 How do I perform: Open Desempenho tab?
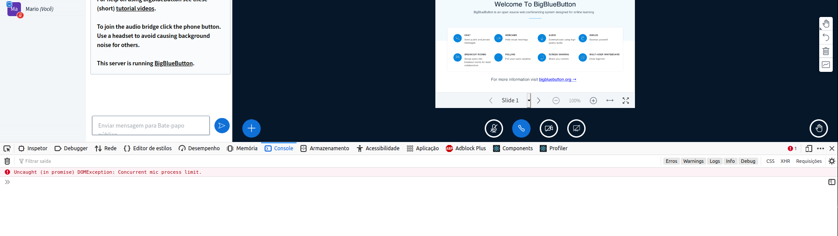[199, 148]
